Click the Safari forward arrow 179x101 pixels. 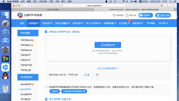(26, 6)
